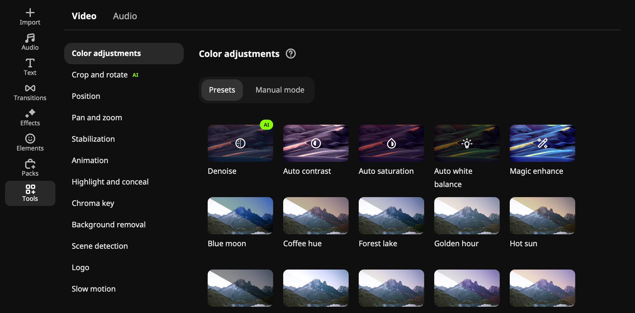Apply the Blue moon color preset
The height and width of the screenshot is (313, 635).
click(x=240, y=216)
